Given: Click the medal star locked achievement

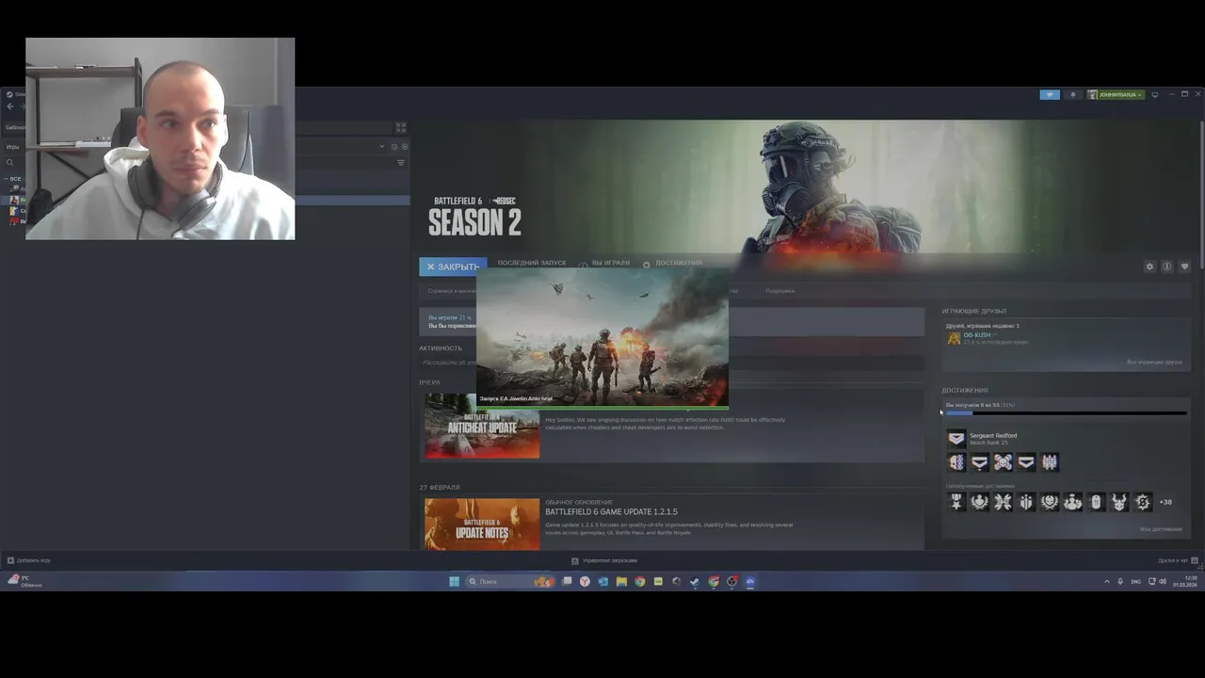Looking at the screenshot, I should coord(956,502).
